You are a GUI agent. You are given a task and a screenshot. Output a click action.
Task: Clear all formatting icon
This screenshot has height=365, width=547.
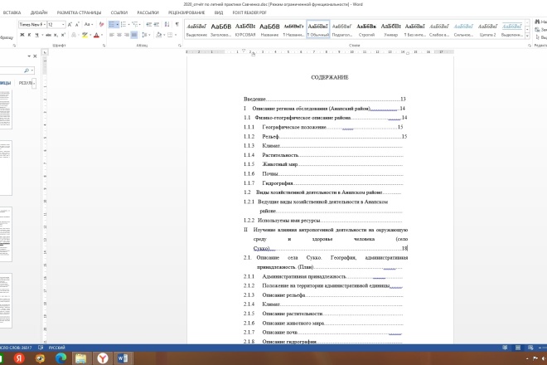pos(101,24)
